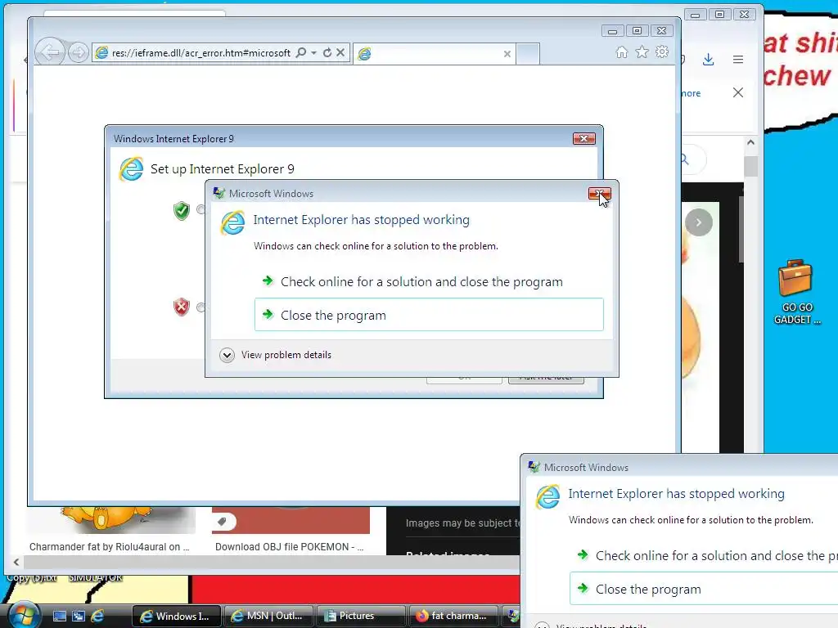This screenshot has width=838, height=628.
Task: Open Download OBJ file POKEMON result
Action: pyautogui.click(x=289, y=547)
